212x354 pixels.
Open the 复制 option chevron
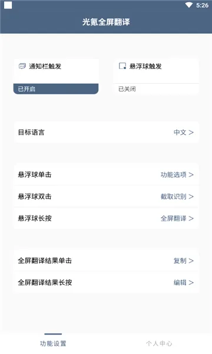(184, 261)
